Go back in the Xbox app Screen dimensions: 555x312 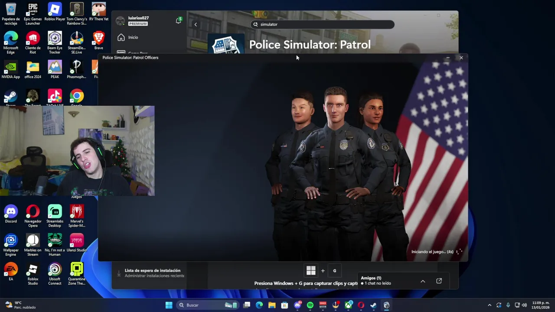click(196, 24)
